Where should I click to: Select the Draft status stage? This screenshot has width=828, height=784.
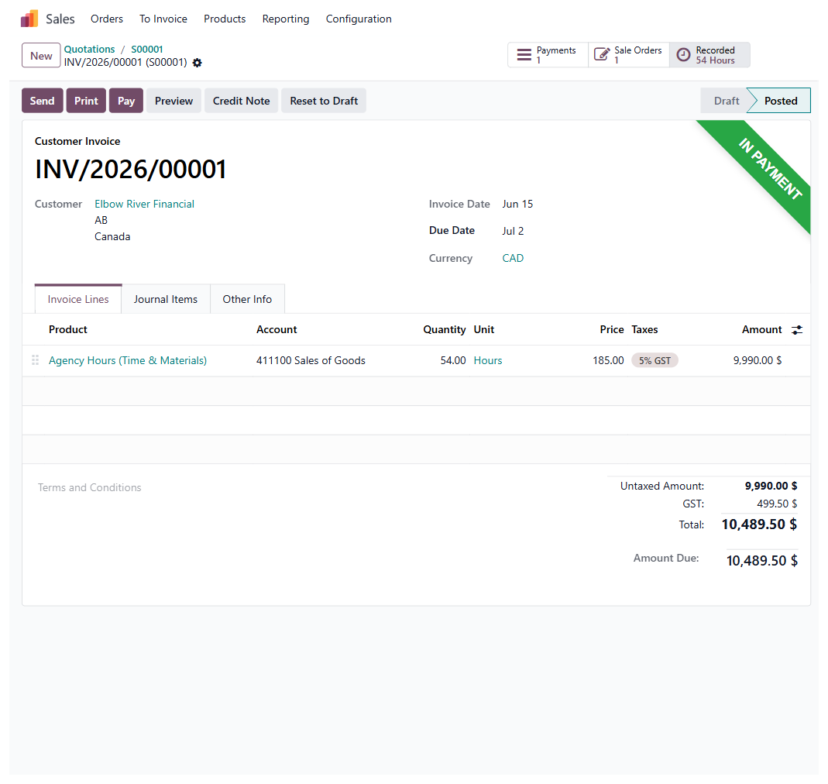726,101
